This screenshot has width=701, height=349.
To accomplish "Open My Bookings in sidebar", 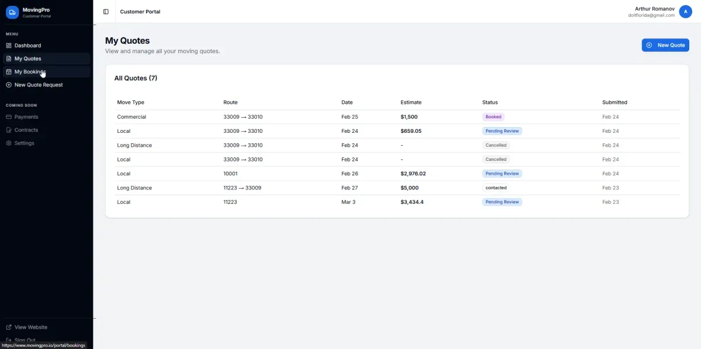I will (x=30, y=72).
